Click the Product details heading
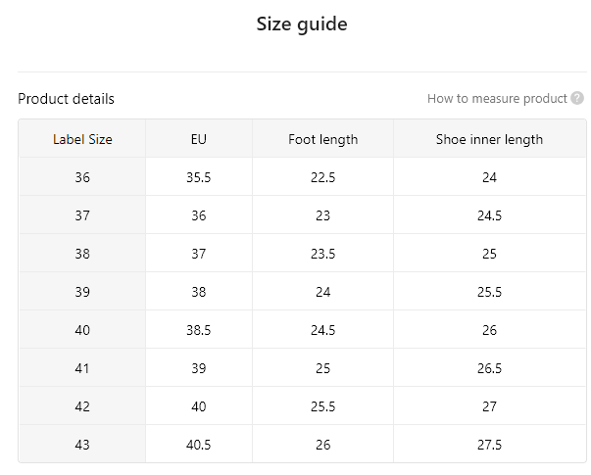Screen dimensions: 591x475 click(66, 99)
